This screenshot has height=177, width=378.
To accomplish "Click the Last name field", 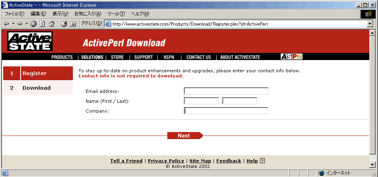I will [240, 101].
